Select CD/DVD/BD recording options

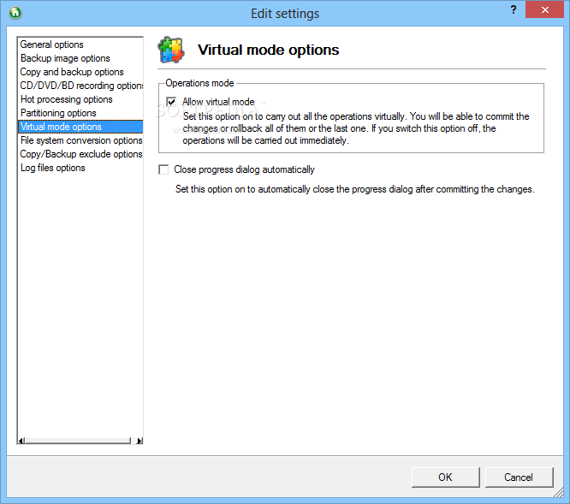pyautogui.click(x=81, y=86)
